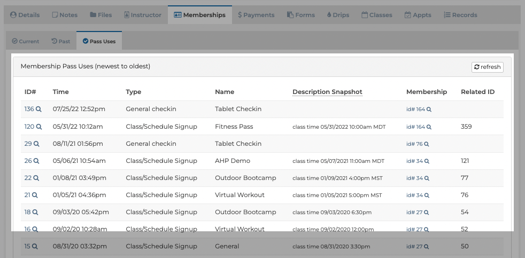The width and height of the screenshot is (525, 258).
Task: Open membership id# 27 link in Outdoor Bootcamp row
Action: tap(414, 213)
